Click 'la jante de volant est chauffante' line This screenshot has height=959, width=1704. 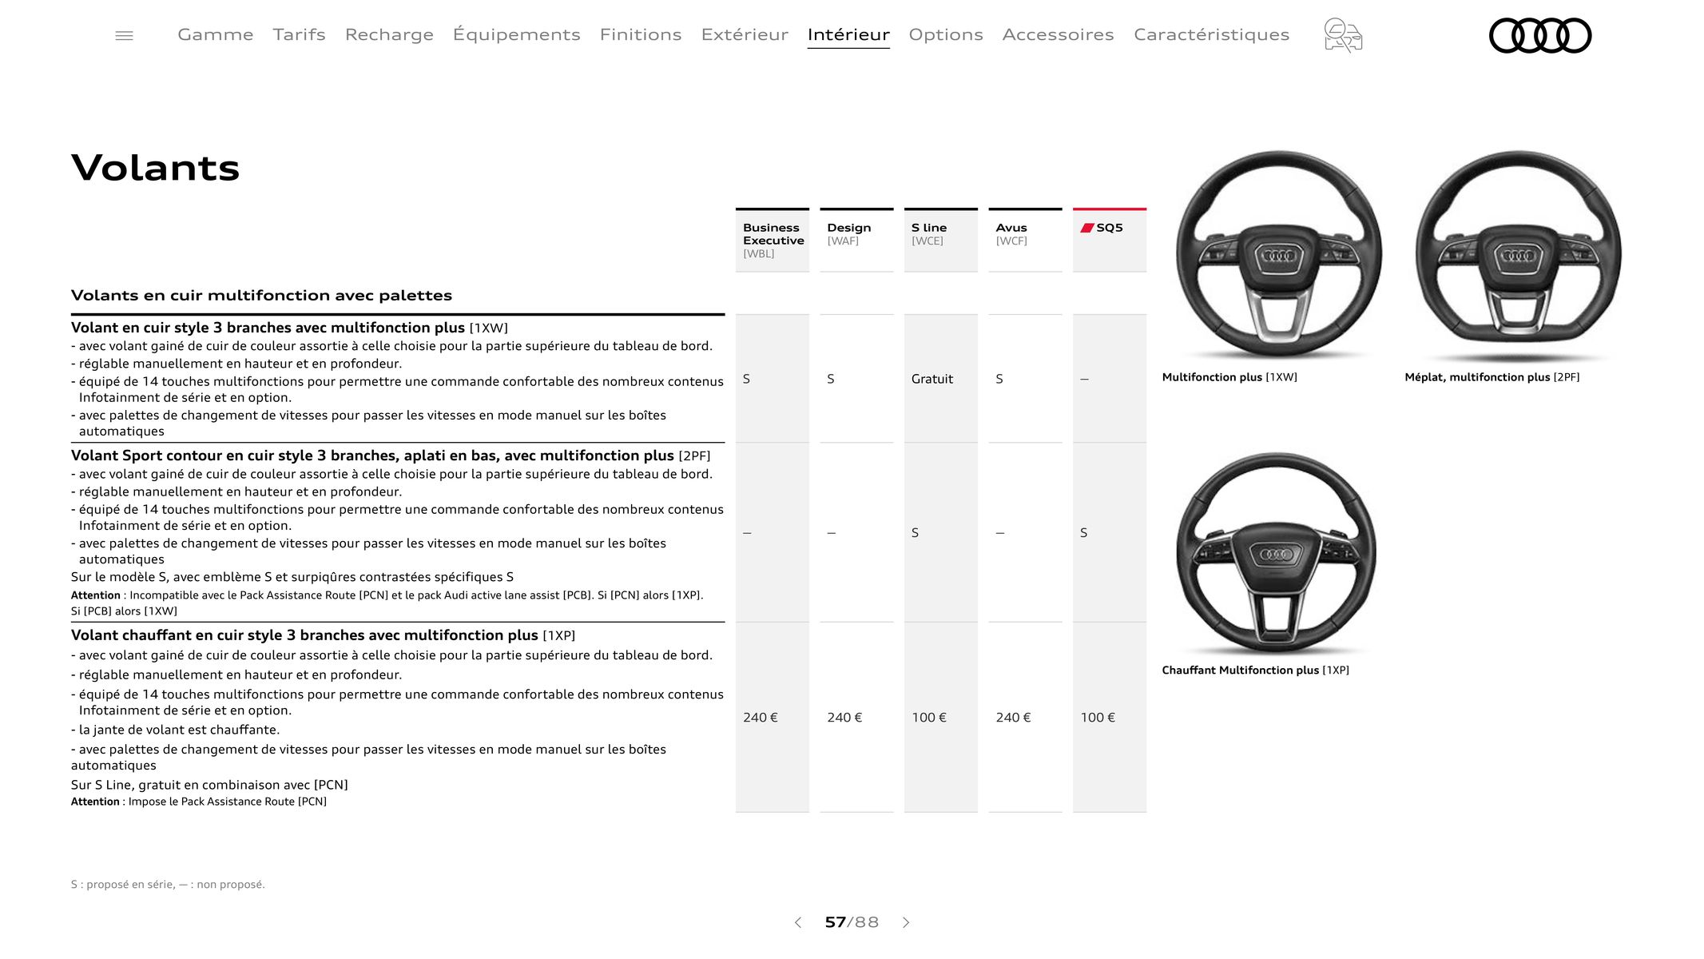pyautogui.click(x=175, y=730)
